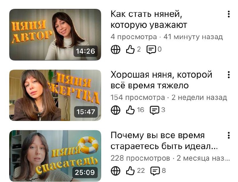
Task: Open three-dot menu for "Хорошая няня" video
Action: coord(228,75)
